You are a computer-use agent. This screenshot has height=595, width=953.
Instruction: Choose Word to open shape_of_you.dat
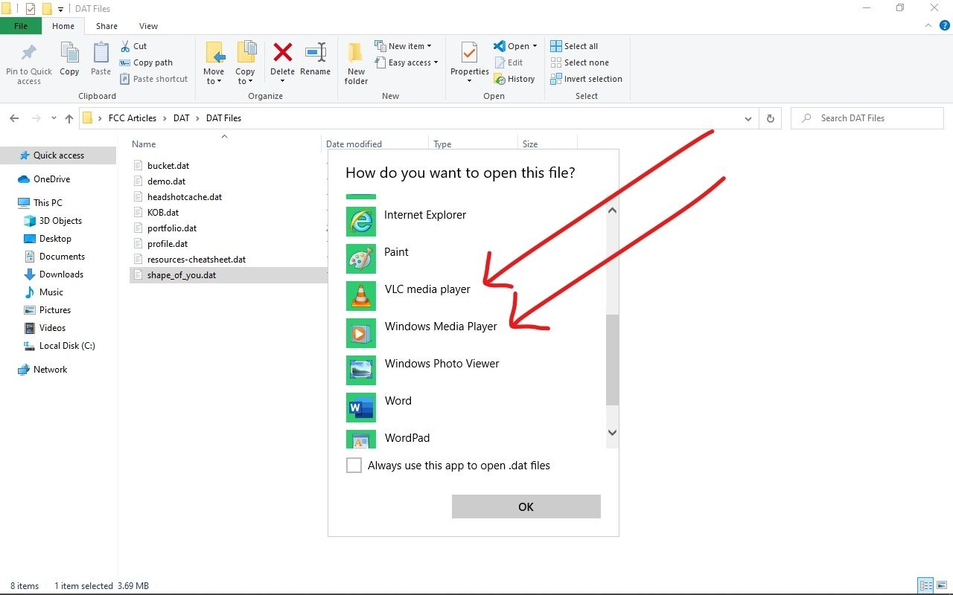pos(398,400)
